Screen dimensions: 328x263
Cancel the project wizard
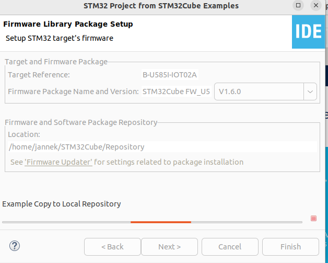(230, 247)
